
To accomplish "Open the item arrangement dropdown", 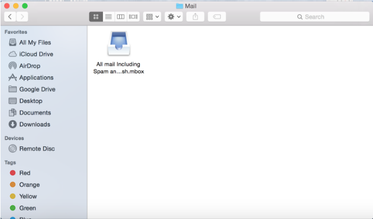I will pyautogui.click(x=152, y=17).
